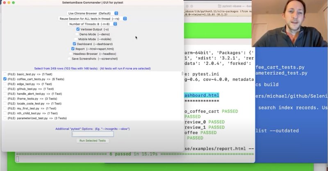Screen dimensions: 328x171
Task: Open the Use Chrome Browser dropdown
Action: pos(93,13)
